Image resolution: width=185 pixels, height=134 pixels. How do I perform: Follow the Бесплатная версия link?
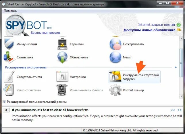tap(45, 33)
